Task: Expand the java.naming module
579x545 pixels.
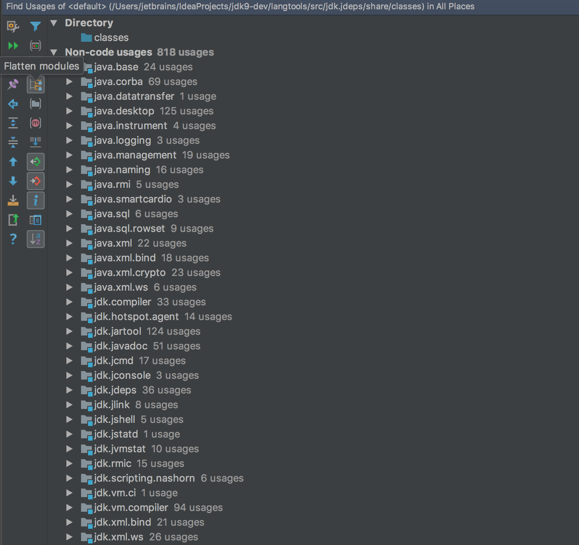Action: coord(69,170)
